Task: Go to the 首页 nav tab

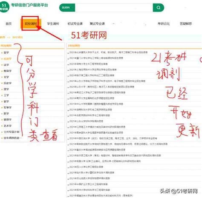Action: click(x=9, y=23)
